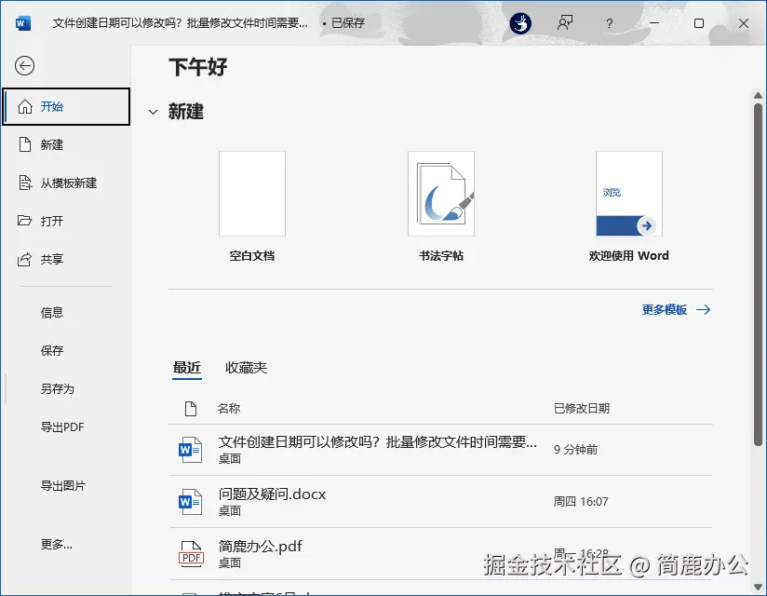Click Word icon of the first recent file

(190, 450)
